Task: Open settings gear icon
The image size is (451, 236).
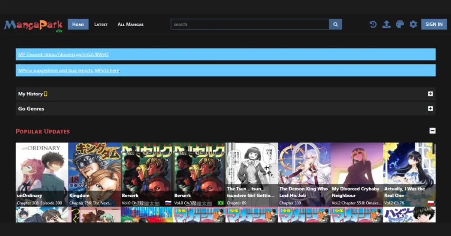Action: 413,24
